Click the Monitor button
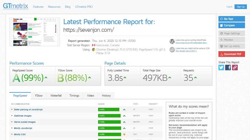Image resolution: width=250 pixels, height=140 pixels. click(232, 40)
